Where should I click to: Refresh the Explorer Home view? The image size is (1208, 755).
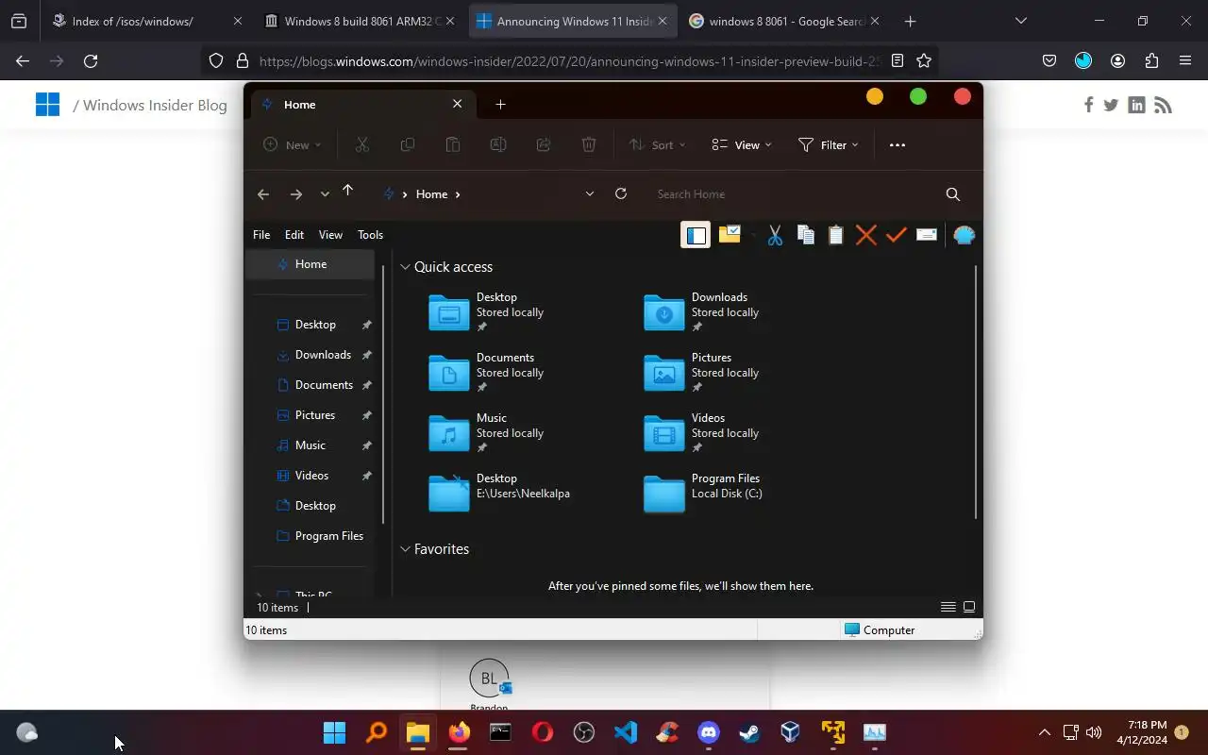click(x=621, y=194)
